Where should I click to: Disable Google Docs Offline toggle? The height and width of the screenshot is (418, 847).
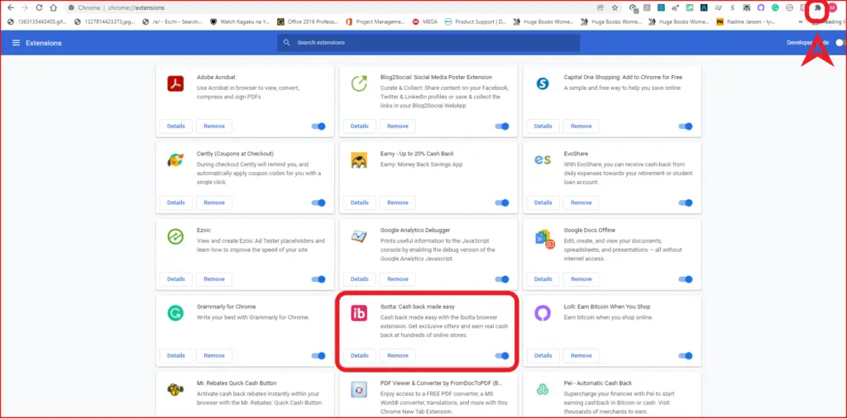tap(686, 279)
